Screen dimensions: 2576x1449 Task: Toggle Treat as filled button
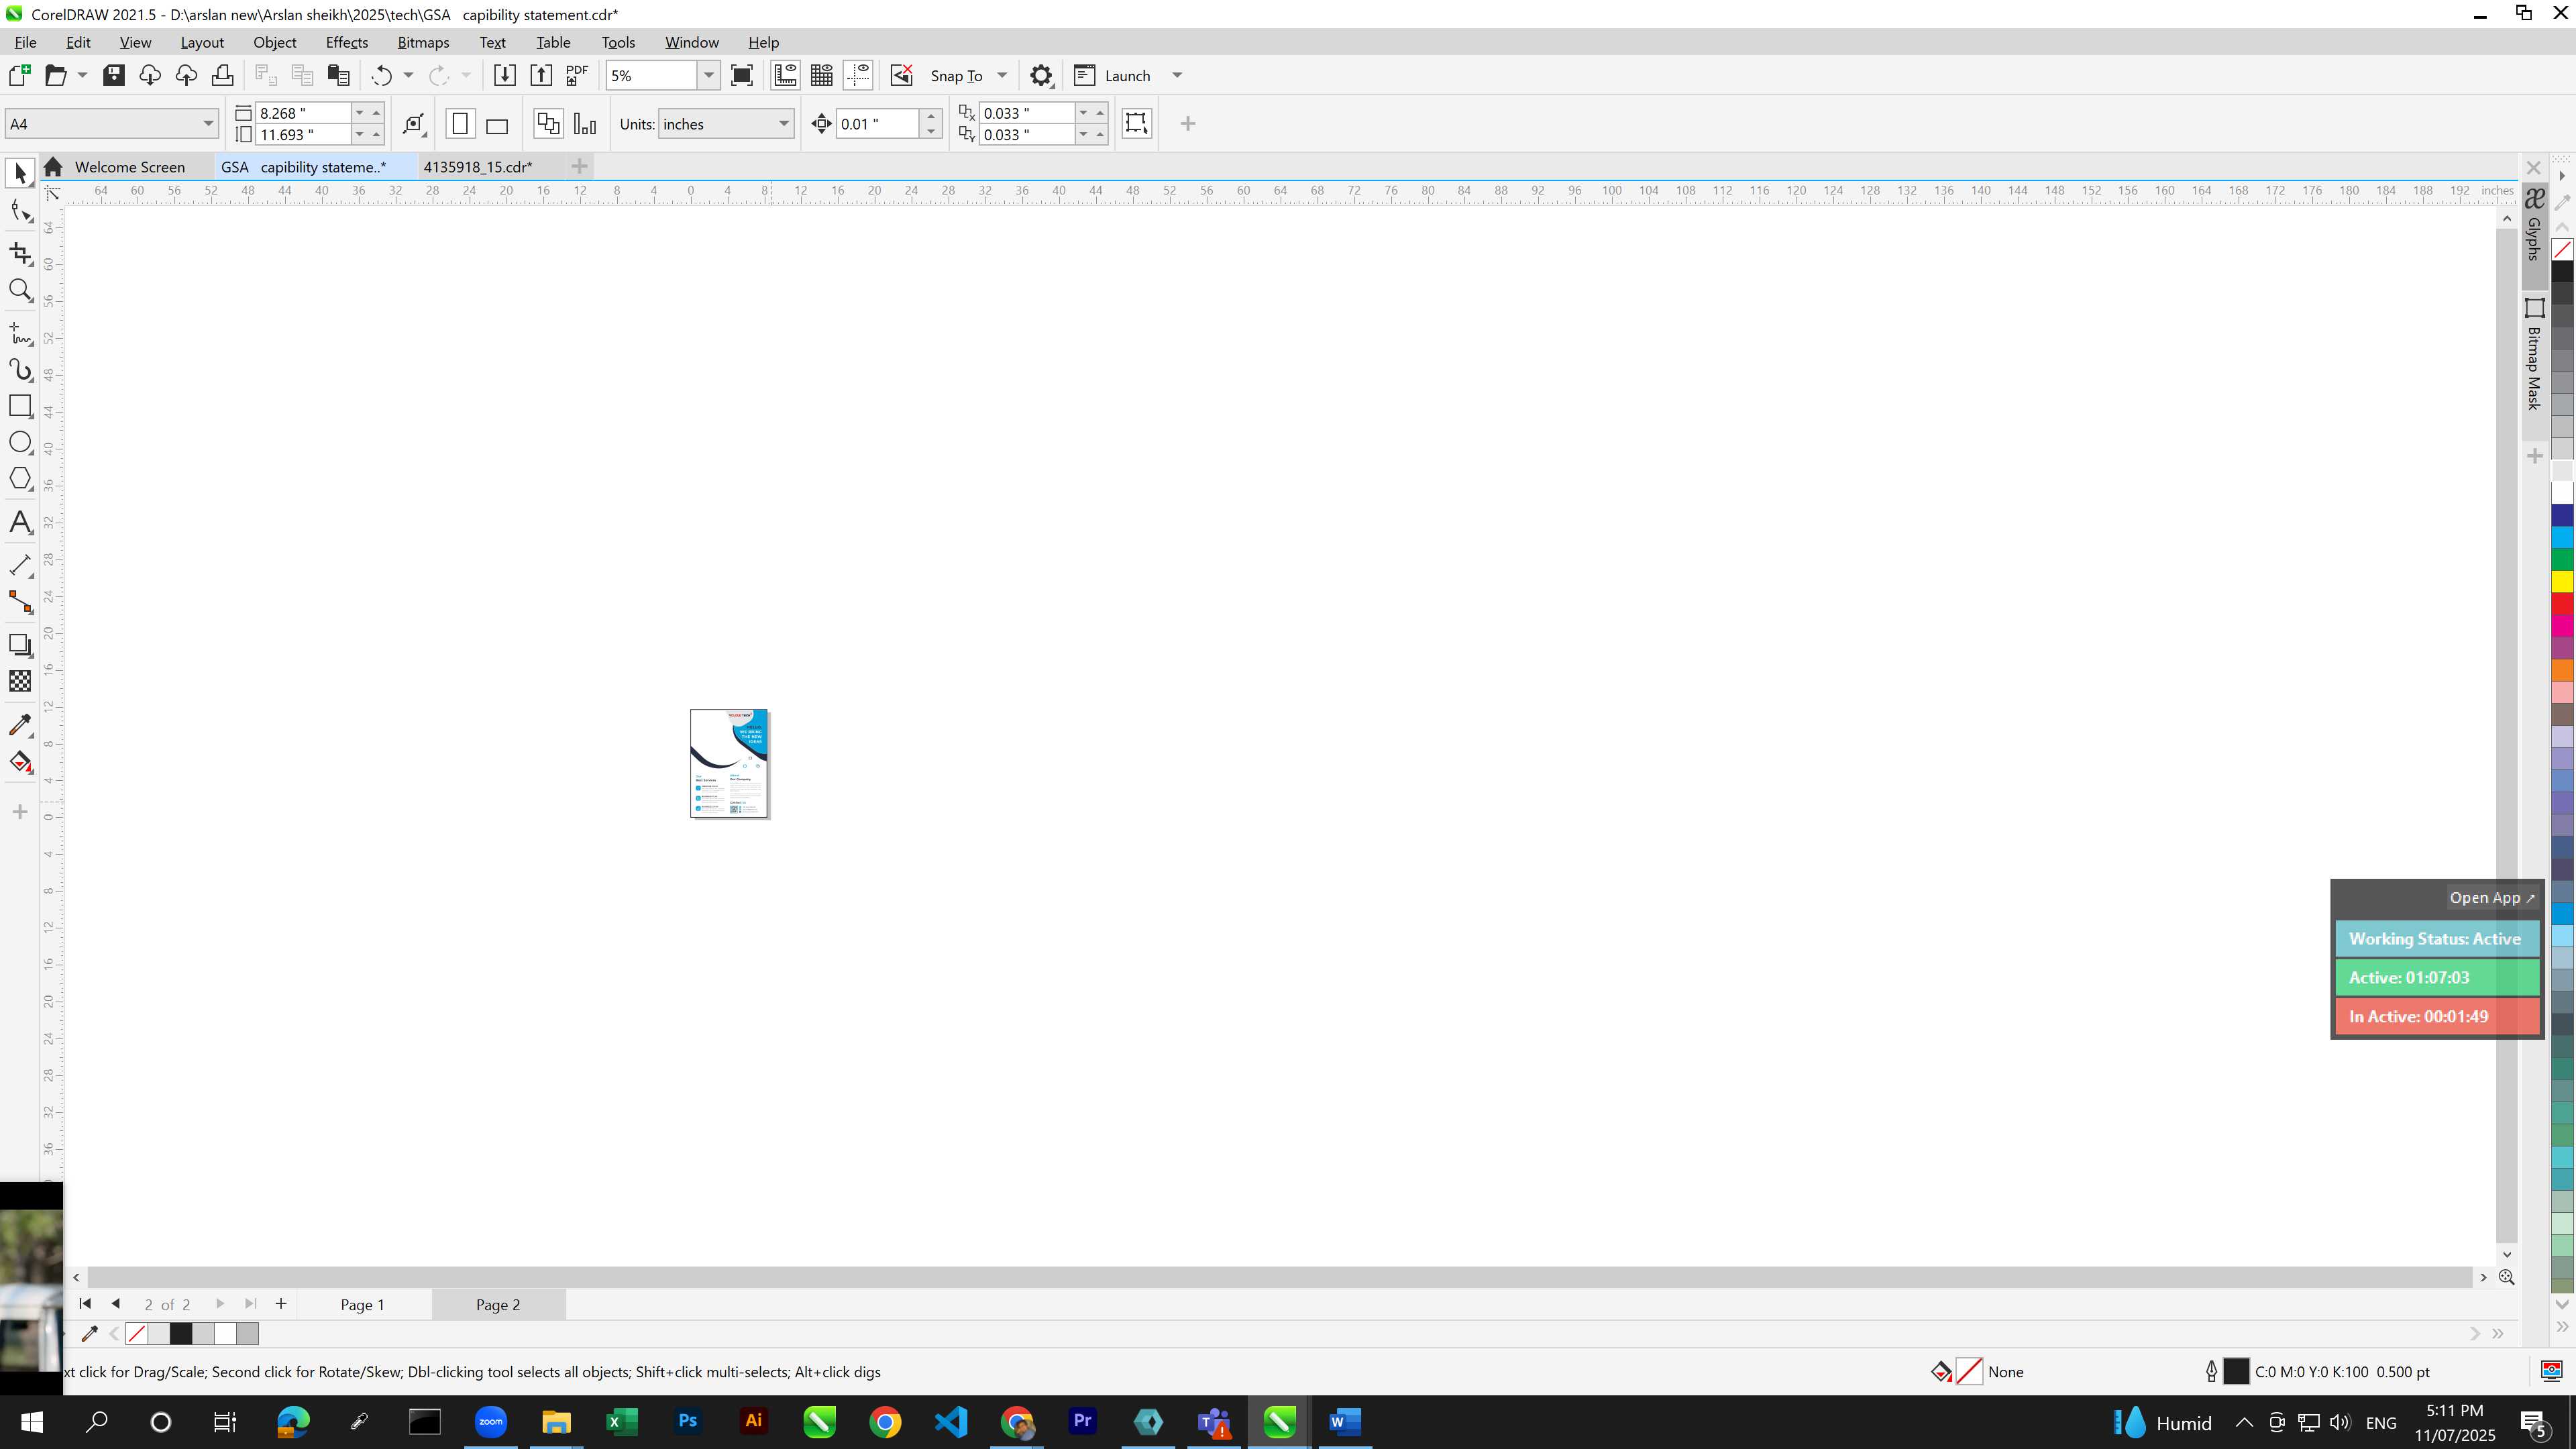click(x=1136, y=123)
